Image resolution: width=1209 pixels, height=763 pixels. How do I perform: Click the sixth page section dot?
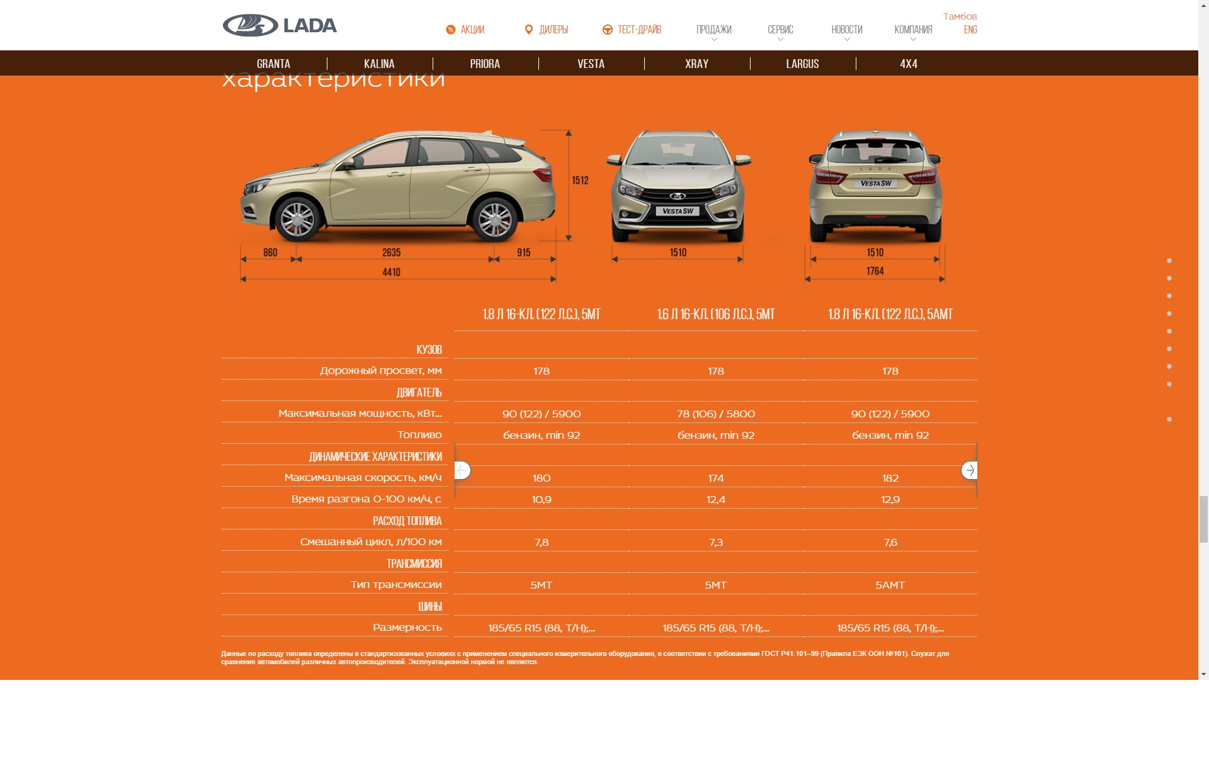pyautogui.click(x=1169, y=349)
